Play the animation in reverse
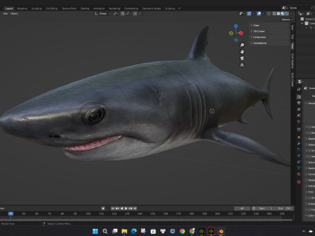315x236 pixels. (121, 208)
